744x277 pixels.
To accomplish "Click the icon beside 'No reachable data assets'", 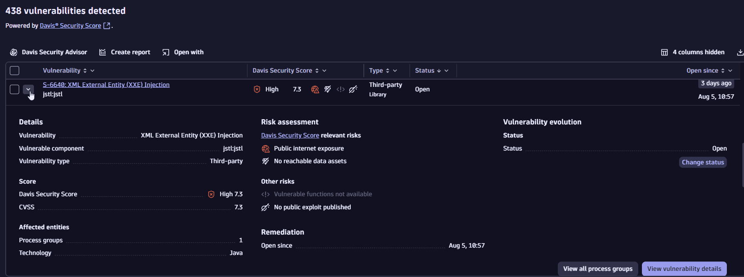I will [265, 162].
